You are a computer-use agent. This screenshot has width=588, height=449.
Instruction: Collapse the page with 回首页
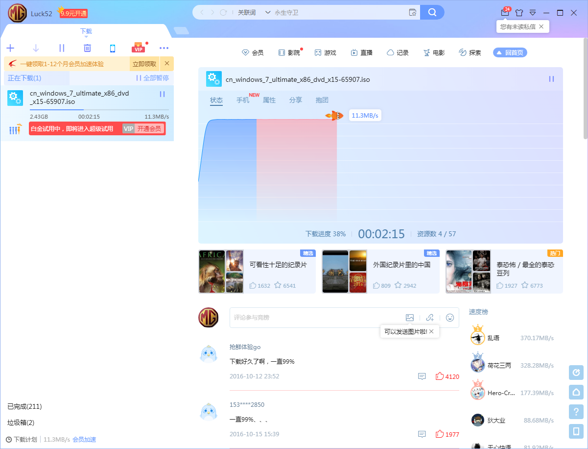(x=510, y=52)
